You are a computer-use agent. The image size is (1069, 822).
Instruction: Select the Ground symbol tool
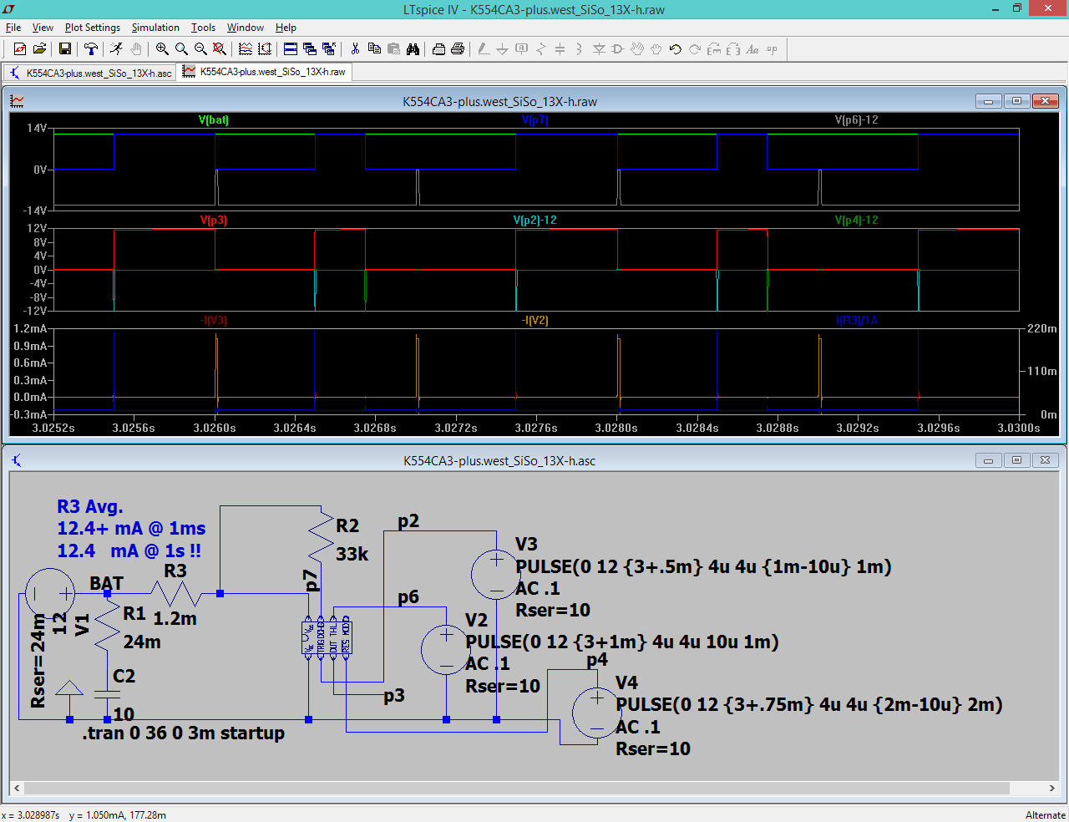tap(503, 49)
